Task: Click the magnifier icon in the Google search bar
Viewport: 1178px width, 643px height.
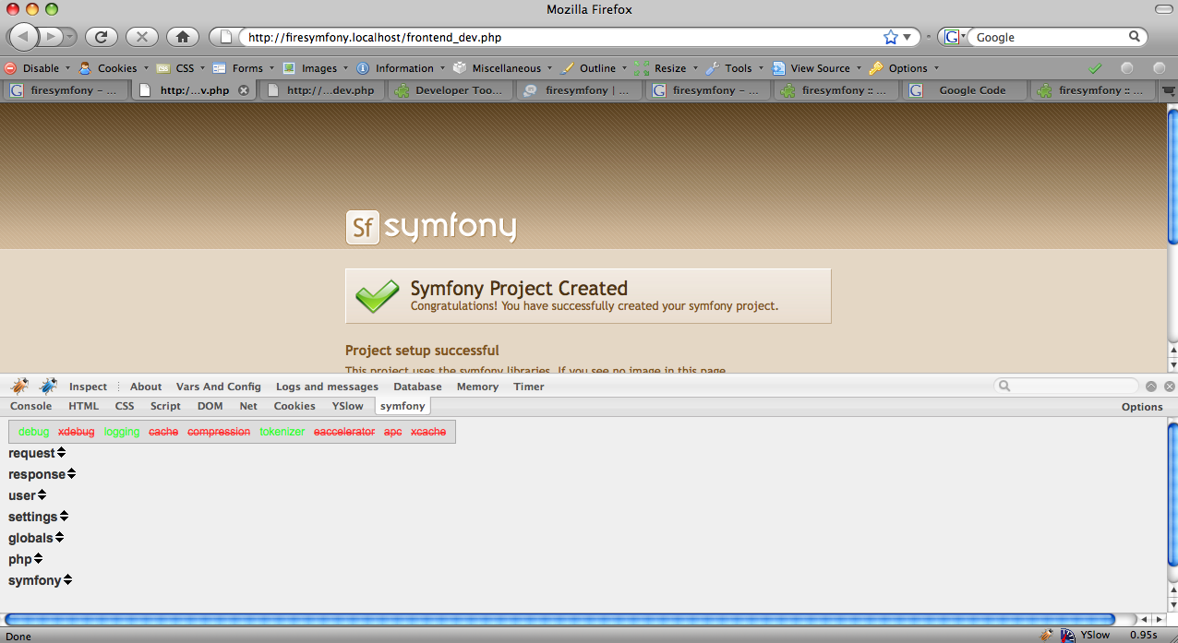Action: pyautogui.click(x=1135, y=37)
